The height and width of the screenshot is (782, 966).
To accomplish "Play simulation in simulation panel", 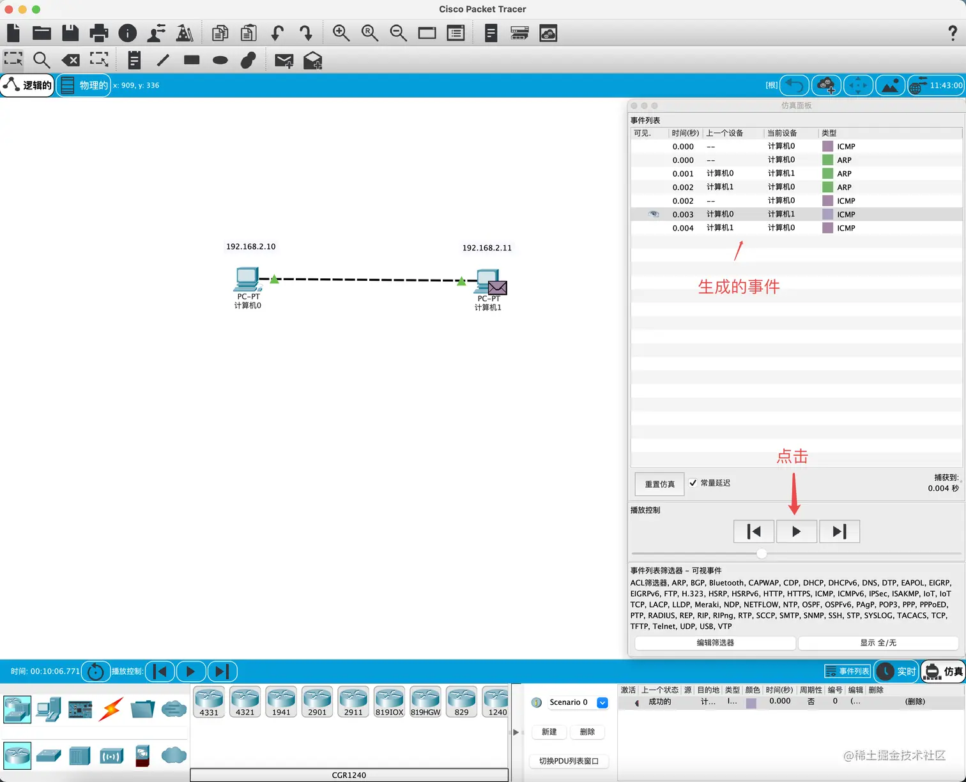I will coord(796,531).
